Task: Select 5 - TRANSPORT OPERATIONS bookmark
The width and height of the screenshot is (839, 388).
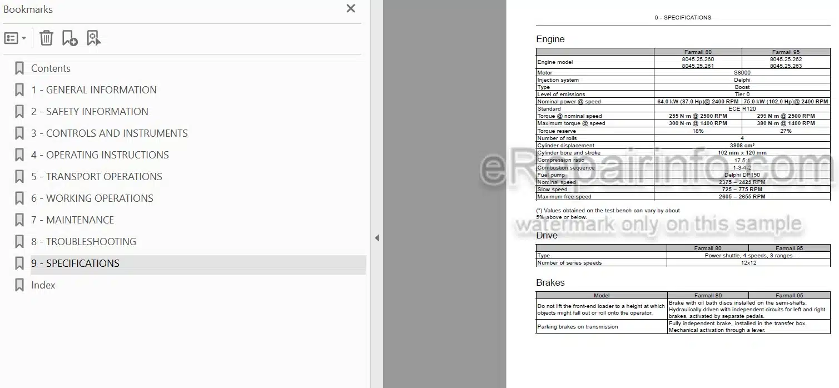Action: click(97, 177)
